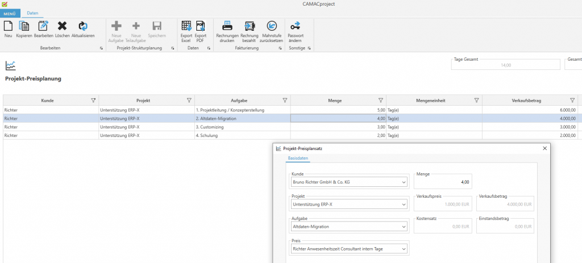Image resolution: width=582 pixels, height=263 pixels.
Task: Open Passwort ändern key icon
Action: click(295, 26)
